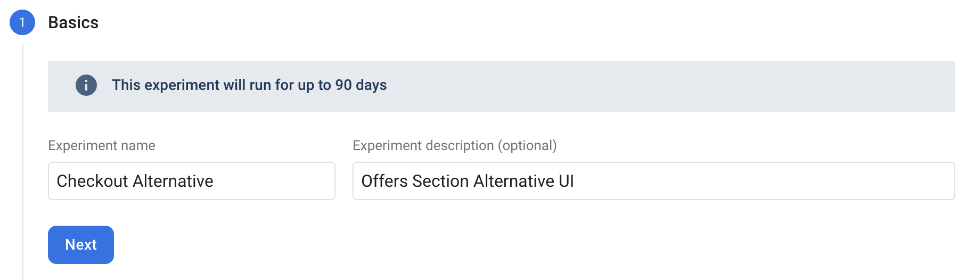Click the word Checkout in name field

92,181
